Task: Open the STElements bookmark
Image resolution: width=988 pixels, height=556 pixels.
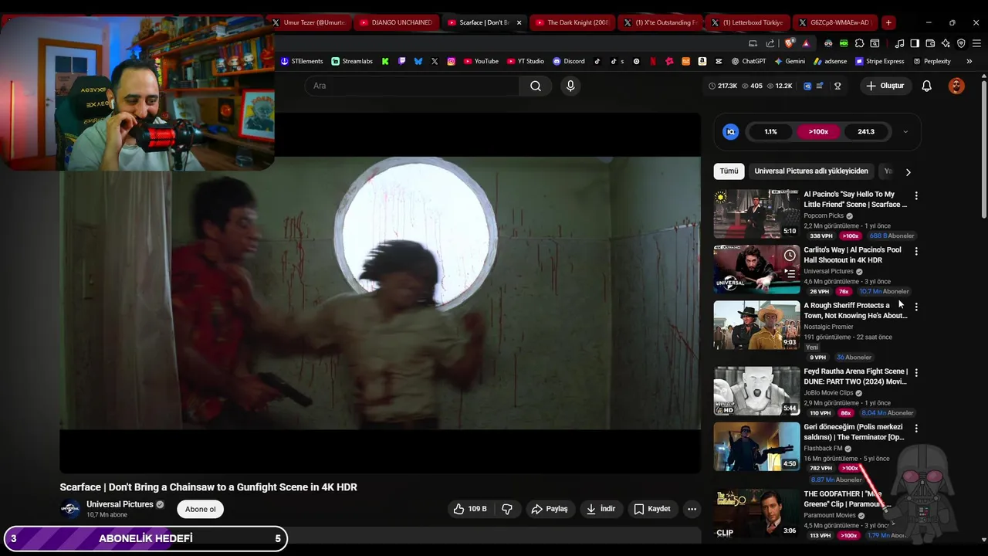Action: (302, 61)
